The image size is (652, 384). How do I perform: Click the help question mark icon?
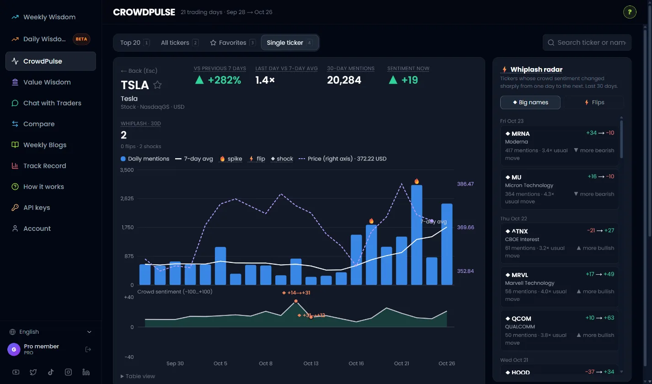click(630, 12)
